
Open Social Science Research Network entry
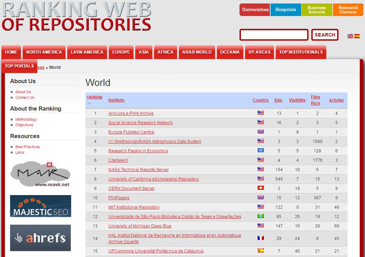[x=140, y=123]
